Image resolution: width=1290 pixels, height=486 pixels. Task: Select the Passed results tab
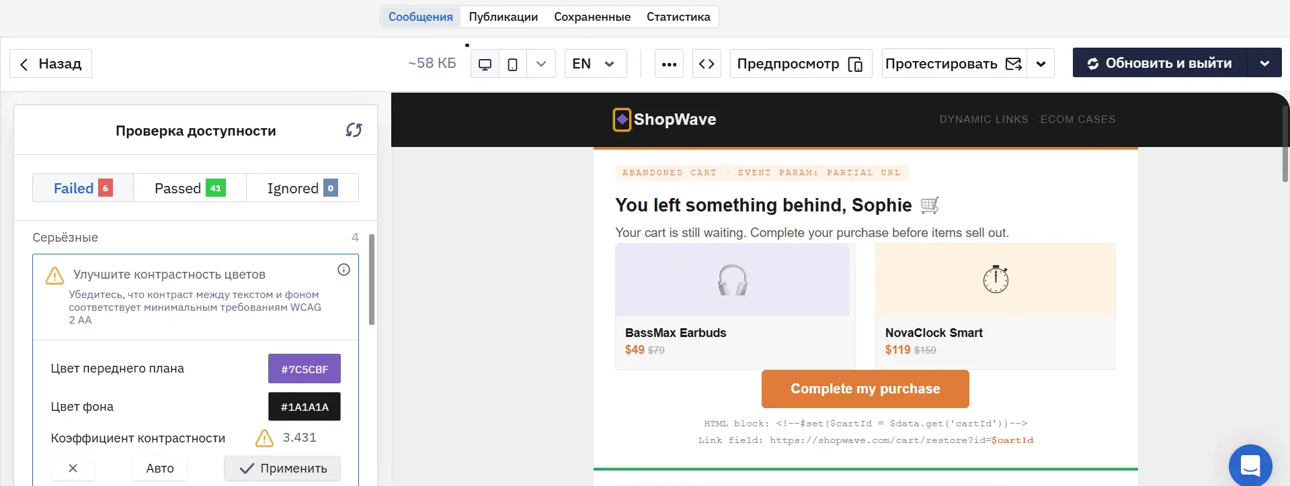[190, 188]
